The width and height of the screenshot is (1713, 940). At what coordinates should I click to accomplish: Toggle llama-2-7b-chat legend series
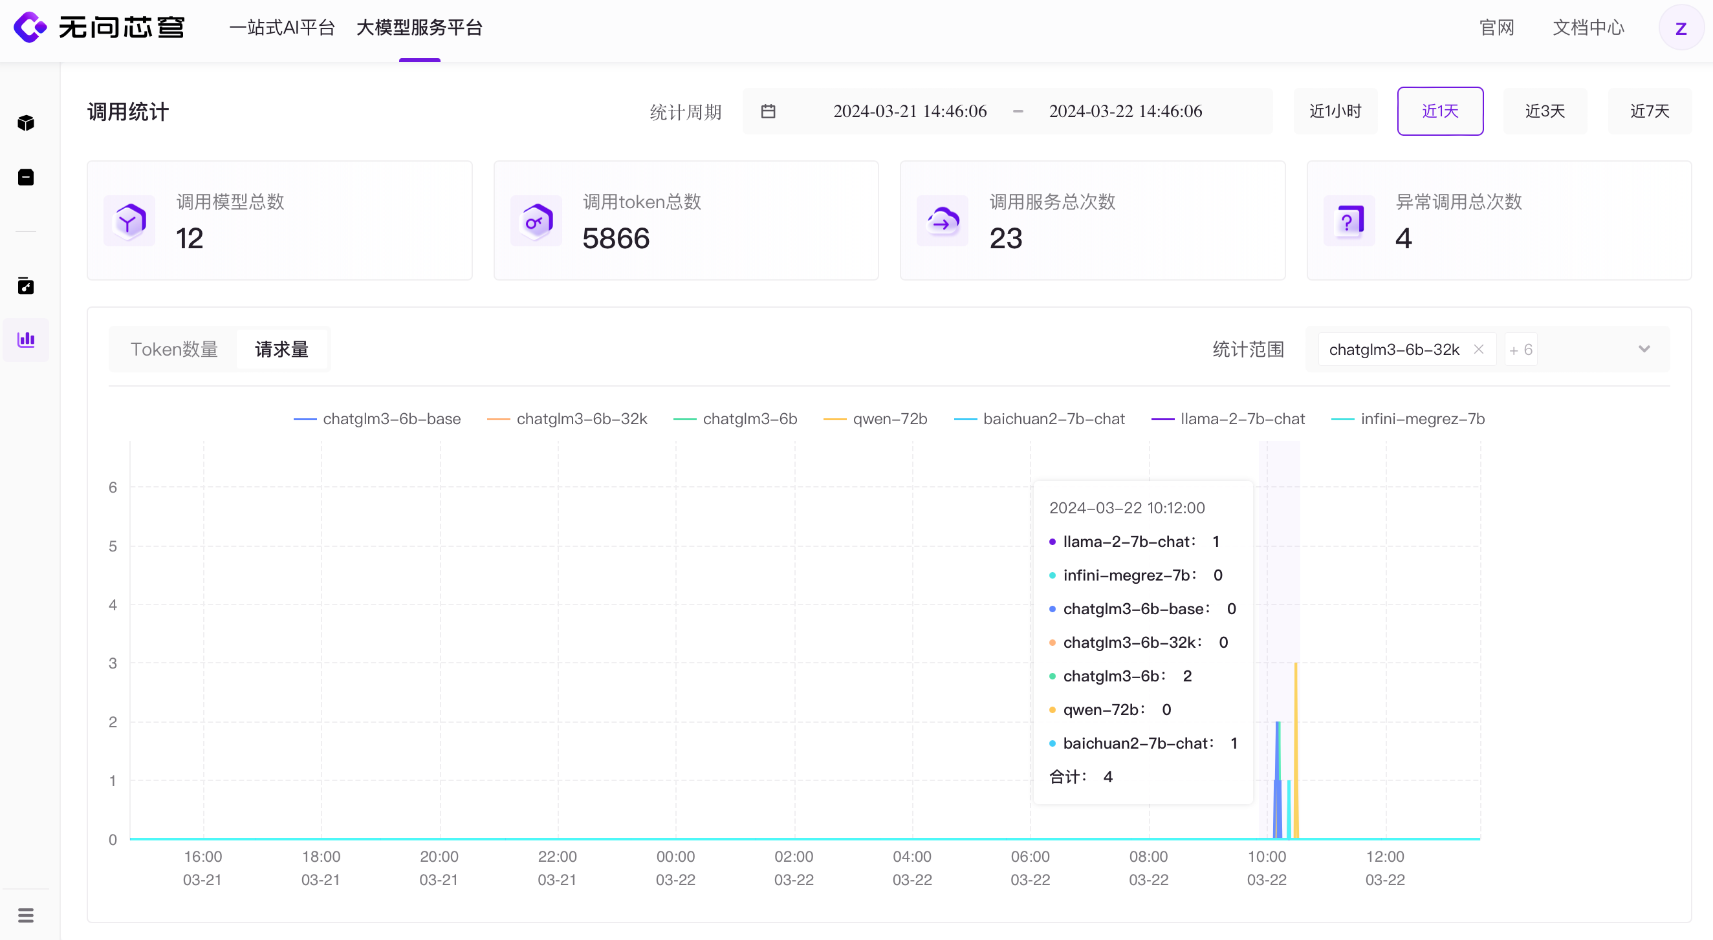click(x=1228, y=419)
